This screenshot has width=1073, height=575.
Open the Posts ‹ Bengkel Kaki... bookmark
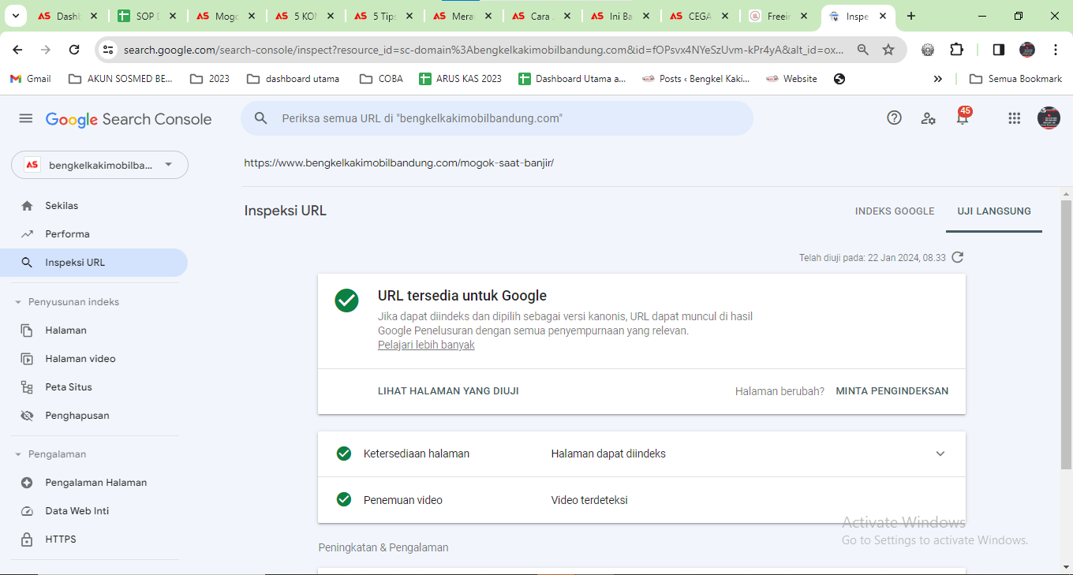[x=695, y=79]
